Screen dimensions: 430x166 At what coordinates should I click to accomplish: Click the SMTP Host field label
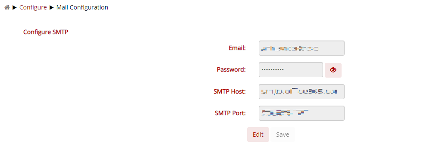click(229, 91)
